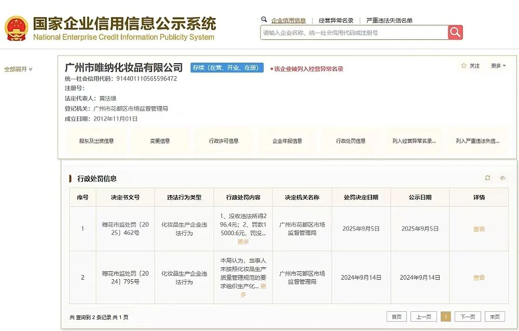The height and width of the screenshot is (331, 519).
Task: Click page number 1 button
Action: coord(446,317)
